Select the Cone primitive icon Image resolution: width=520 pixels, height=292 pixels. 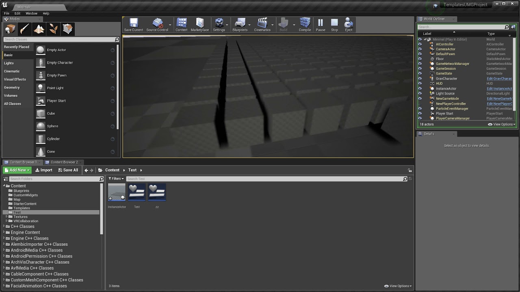pos(41,152)
